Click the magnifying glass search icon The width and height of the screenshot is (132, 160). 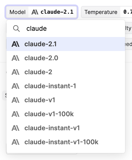(16, 28)
